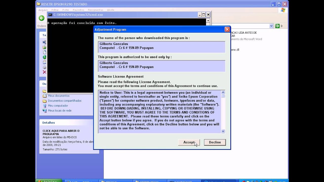This screenshot has width=324, height=182.
Task: Click the copy file task icon
Action: pyautogui.click(x=44, y=52)
